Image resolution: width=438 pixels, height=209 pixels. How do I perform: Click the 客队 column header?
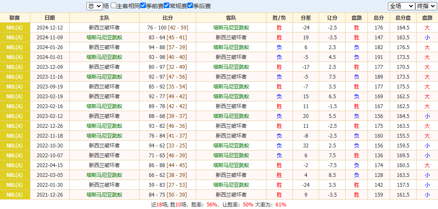click(x=231, y=18)
